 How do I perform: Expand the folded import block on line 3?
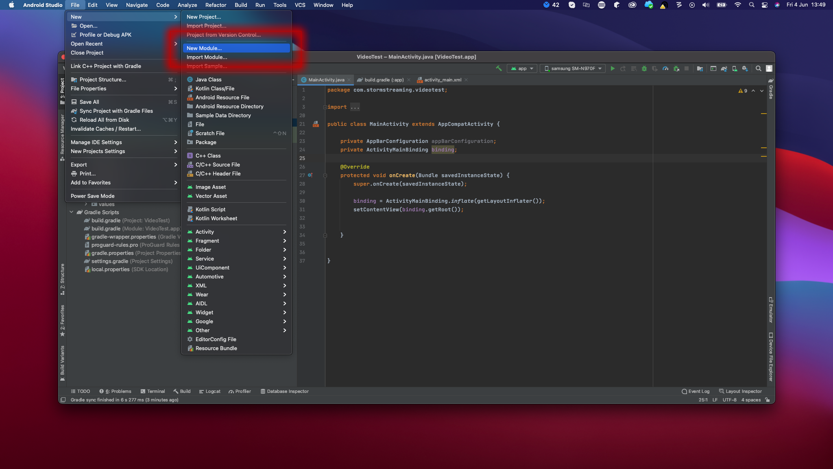click(x=325, y=107)
